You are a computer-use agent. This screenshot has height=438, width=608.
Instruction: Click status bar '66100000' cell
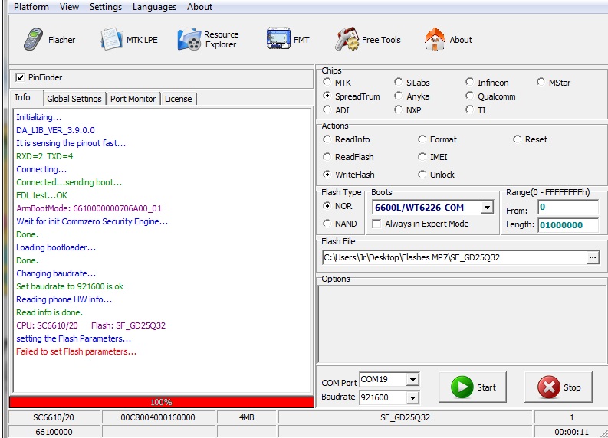coord(54,432)
